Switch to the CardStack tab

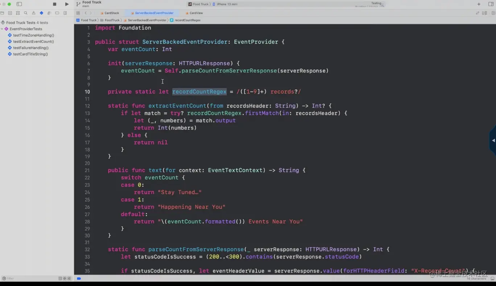pos(109,13)
